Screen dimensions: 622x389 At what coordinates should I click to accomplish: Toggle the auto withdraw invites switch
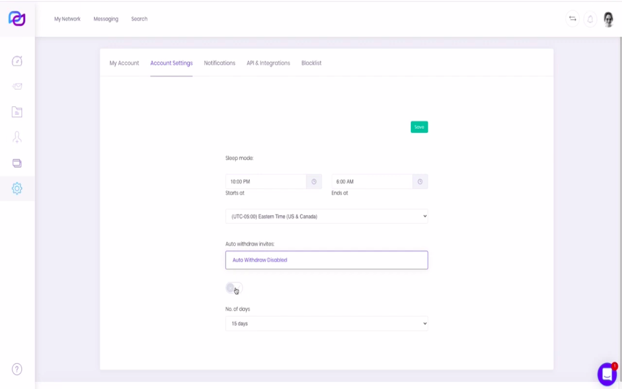[234, 288]
